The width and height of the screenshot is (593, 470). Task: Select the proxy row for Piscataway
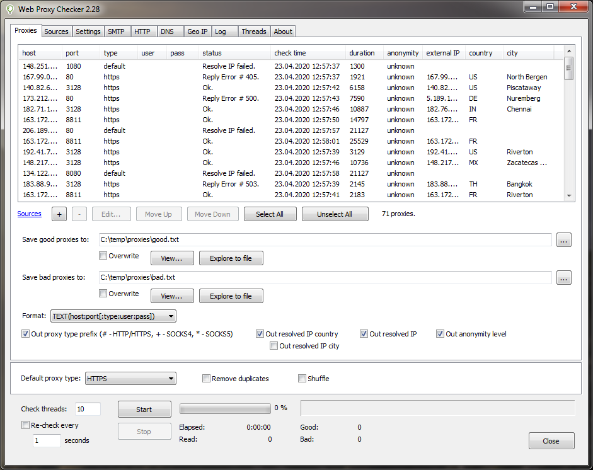click(291, 88)
